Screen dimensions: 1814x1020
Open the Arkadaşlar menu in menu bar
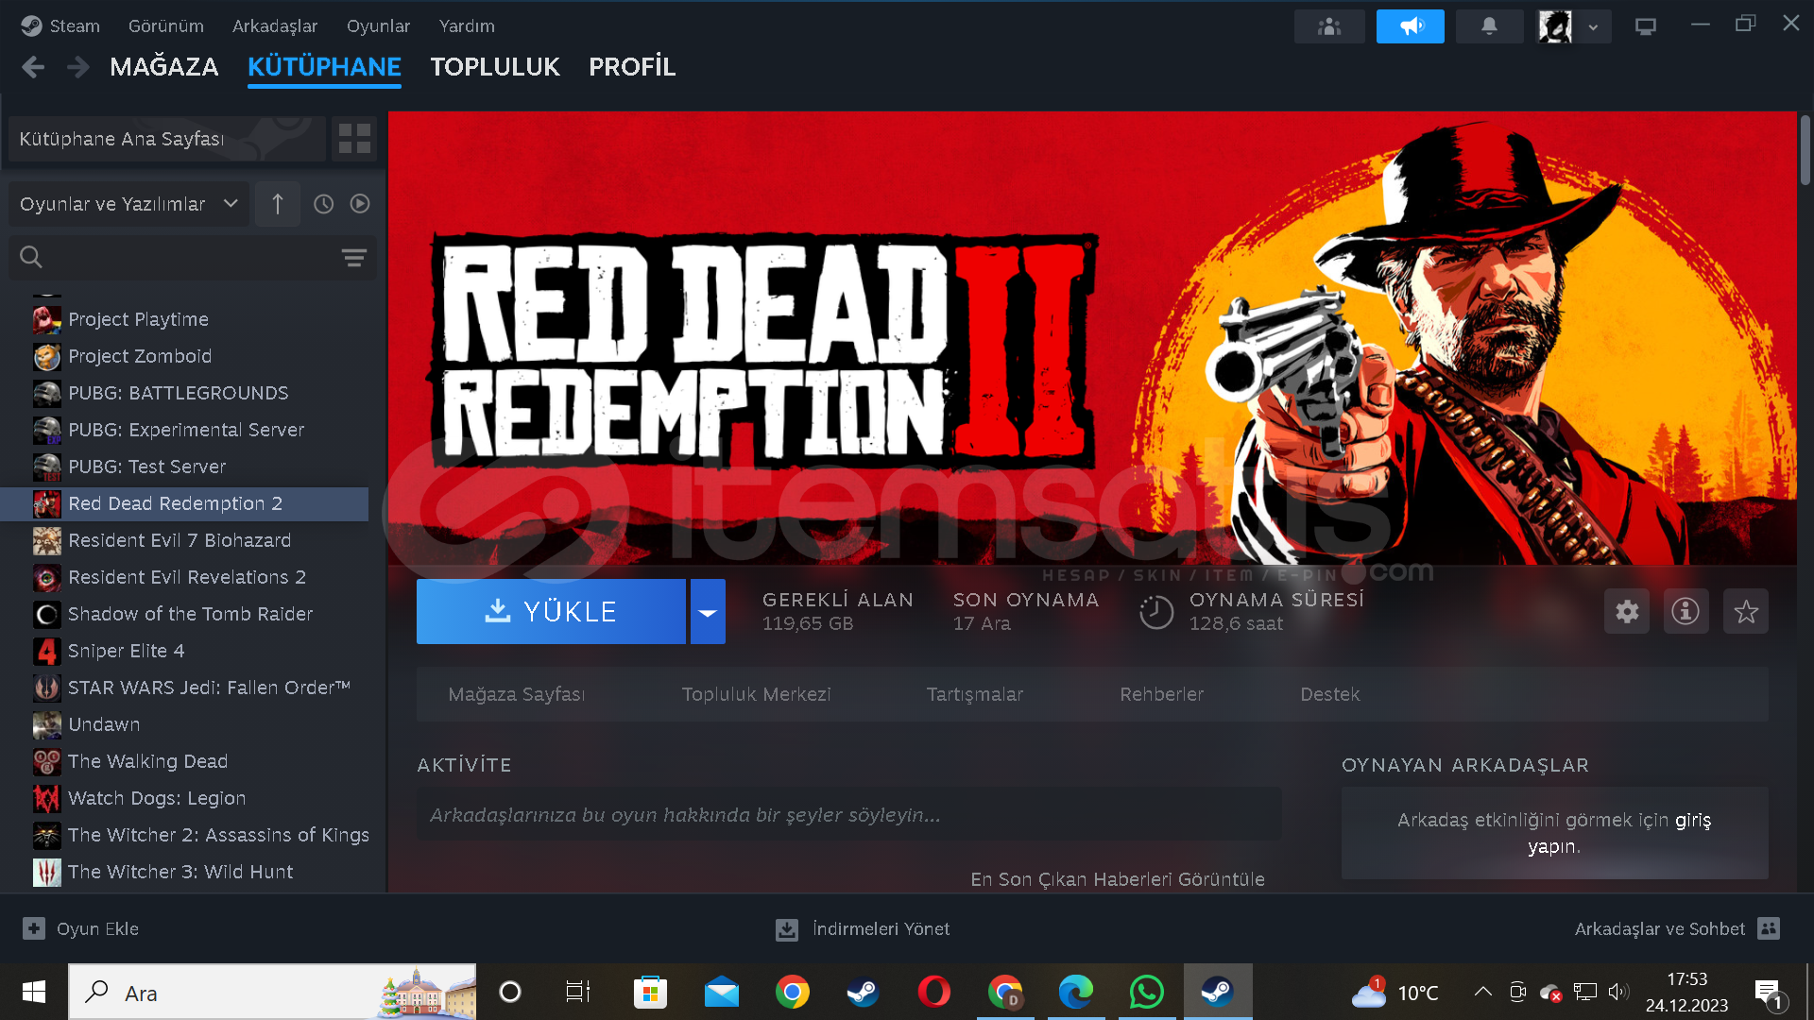(275, 26)
